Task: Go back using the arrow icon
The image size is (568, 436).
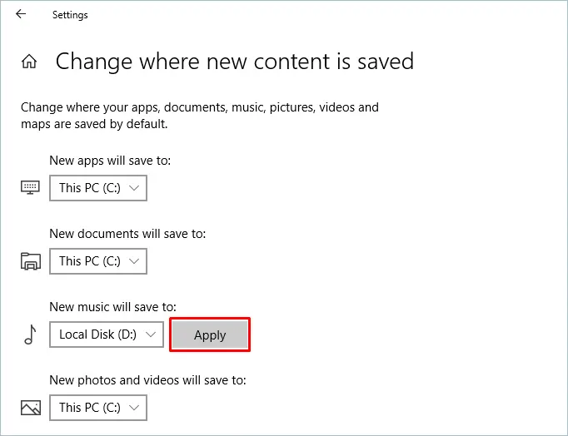Action: point(21,14)
